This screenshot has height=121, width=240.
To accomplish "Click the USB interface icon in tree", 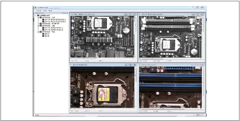I will click(41, 26).
